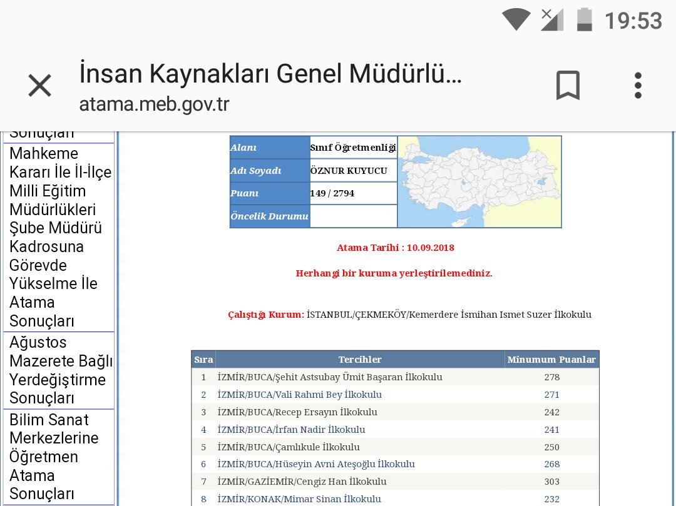Close the browser custom tab
The width and height of the screenshot is (676, 506).
click(39, 85)
